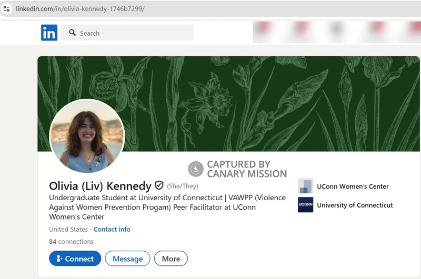Click the Message button
421x279 pixels.
pos(127,259)
